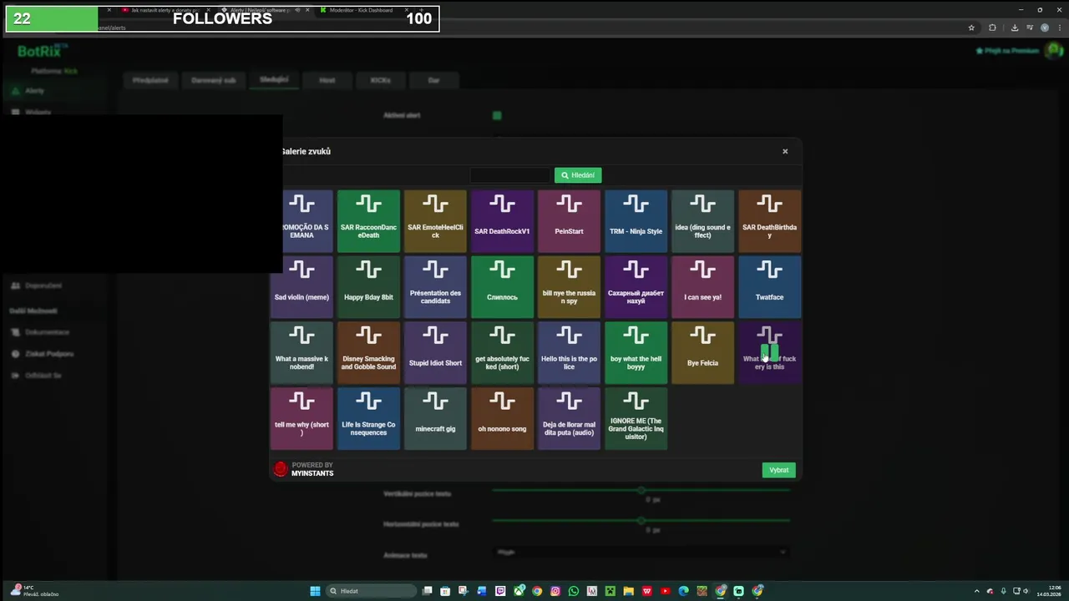1069x601 pixels.
Task: Choose the boy what the hell boyyy sound
Action: pyautogui.click(x=636, y=353)
